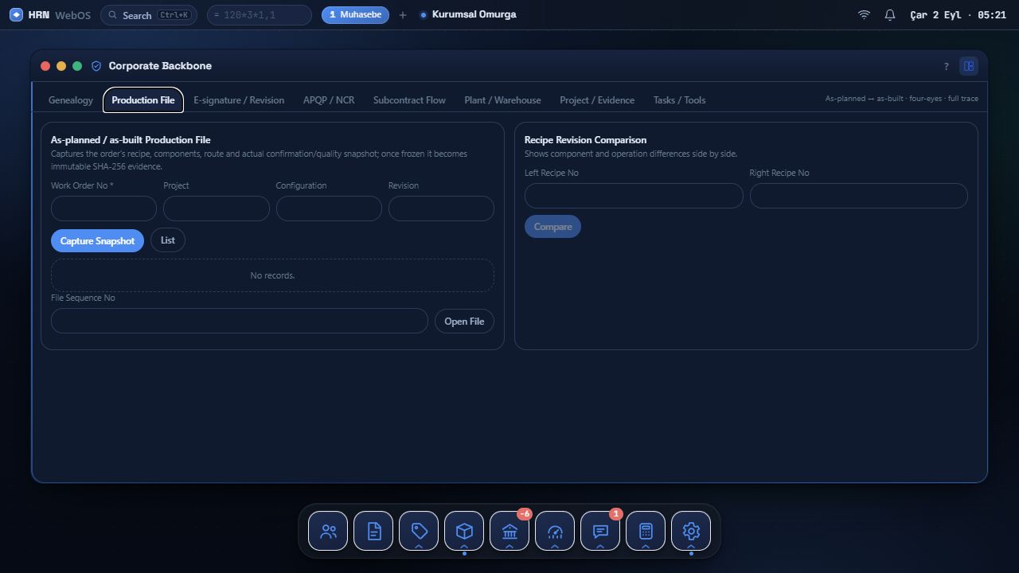
Task: Open the price tag dock icon
Action: (419, 531)
